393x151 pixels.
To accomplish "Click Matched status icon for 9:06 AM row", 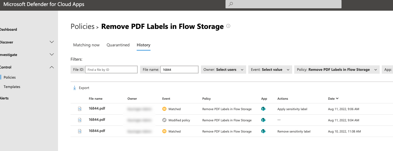I will (164, 109).
